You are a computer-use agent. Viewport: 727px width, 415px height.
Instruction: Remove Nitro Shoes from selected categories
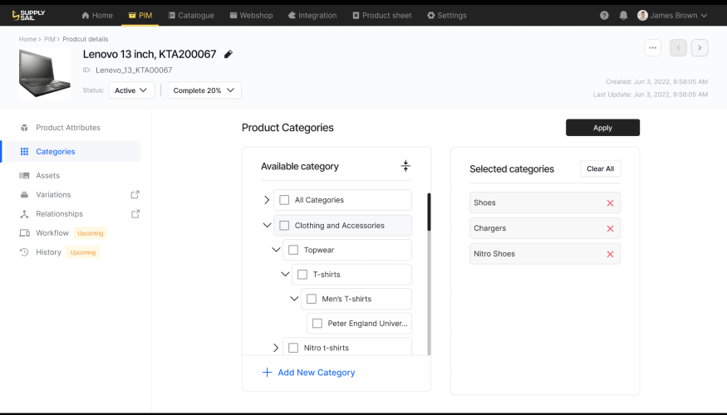(610, 254)
